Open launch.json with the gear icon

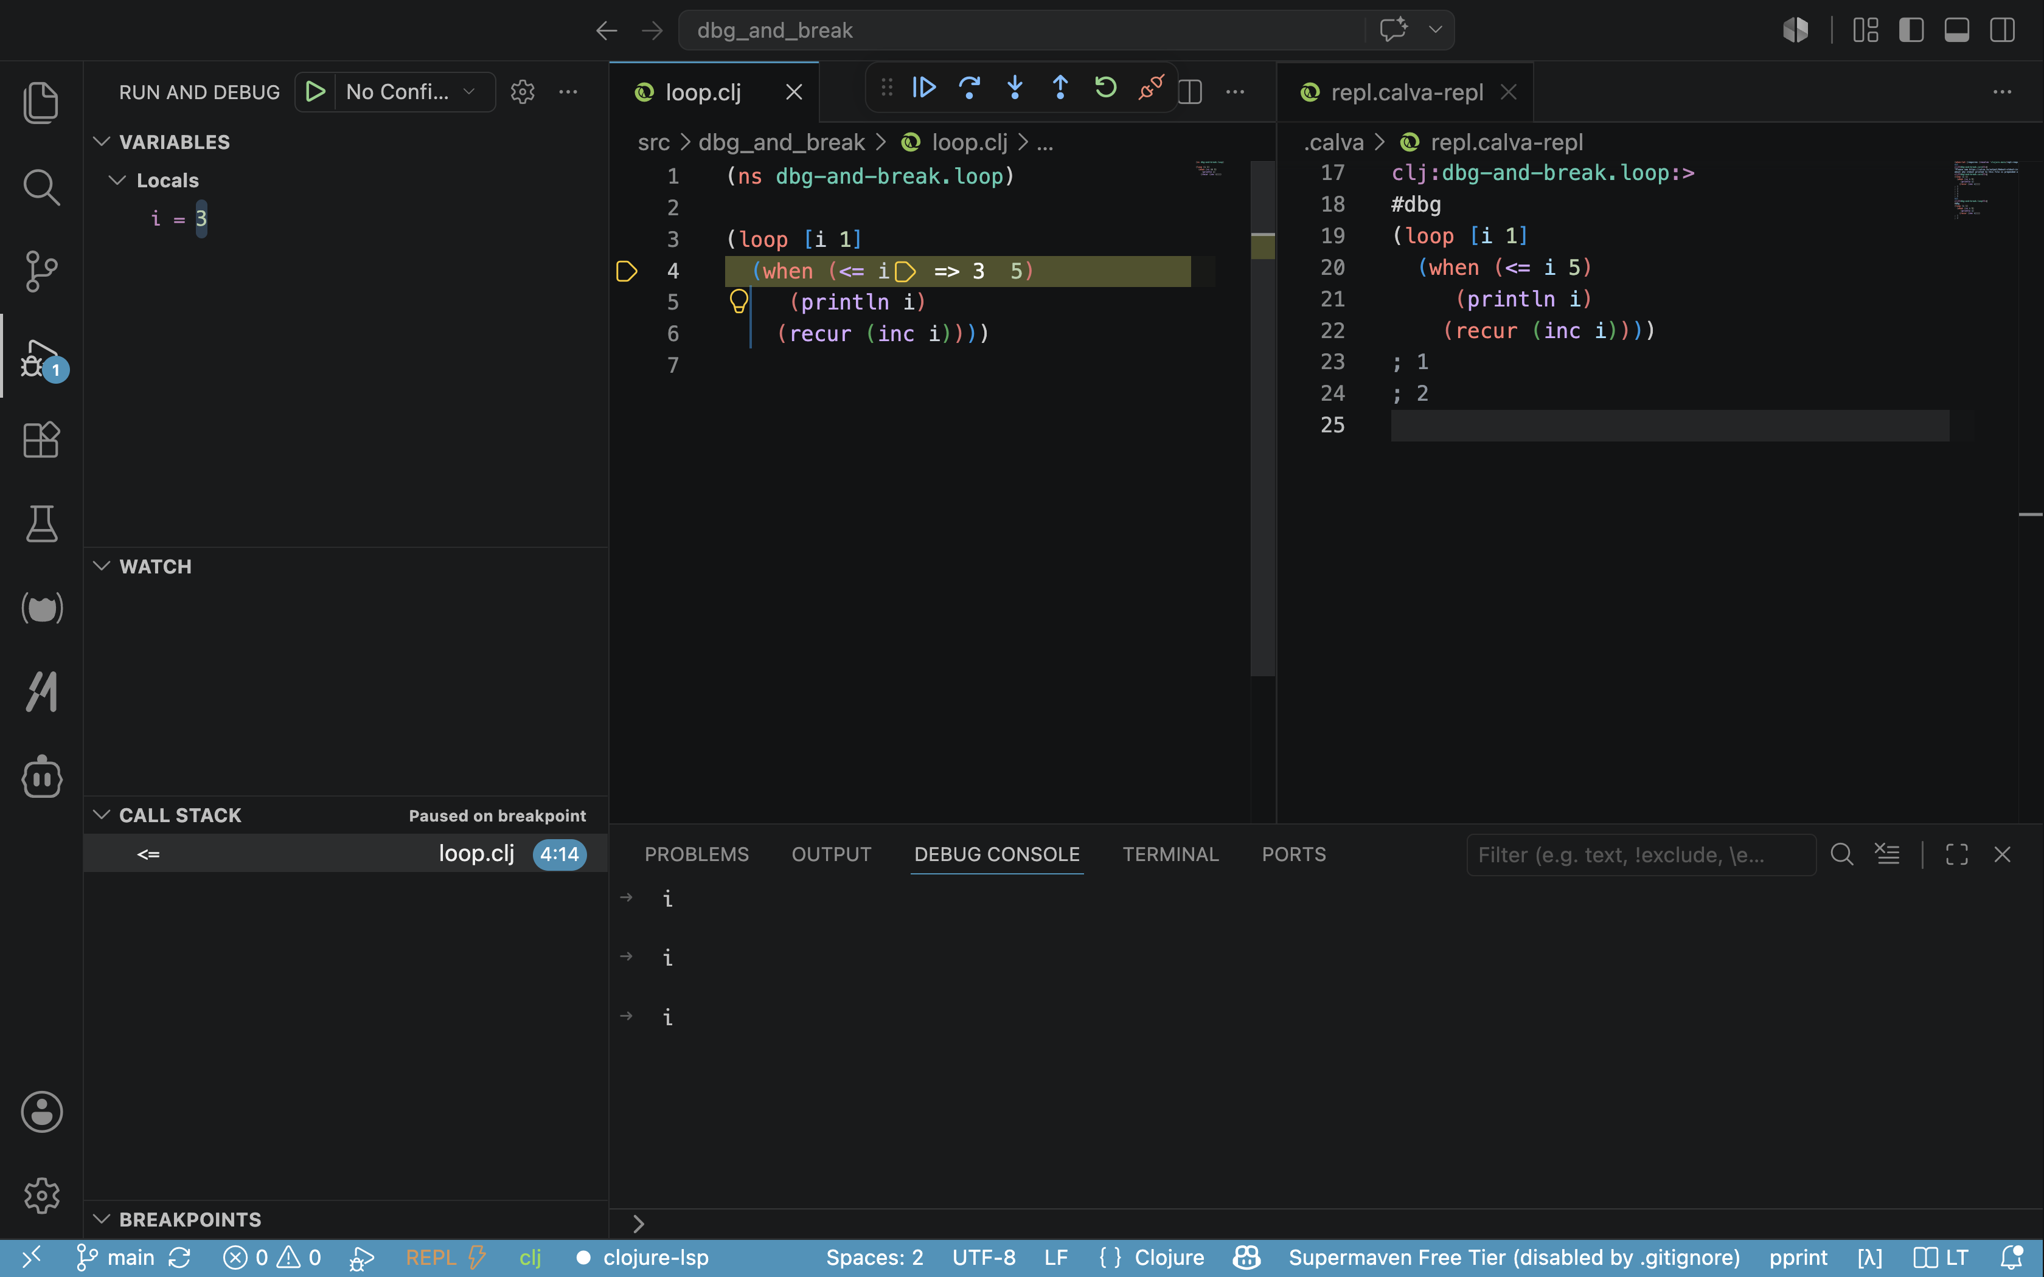(x=523, y=92)
